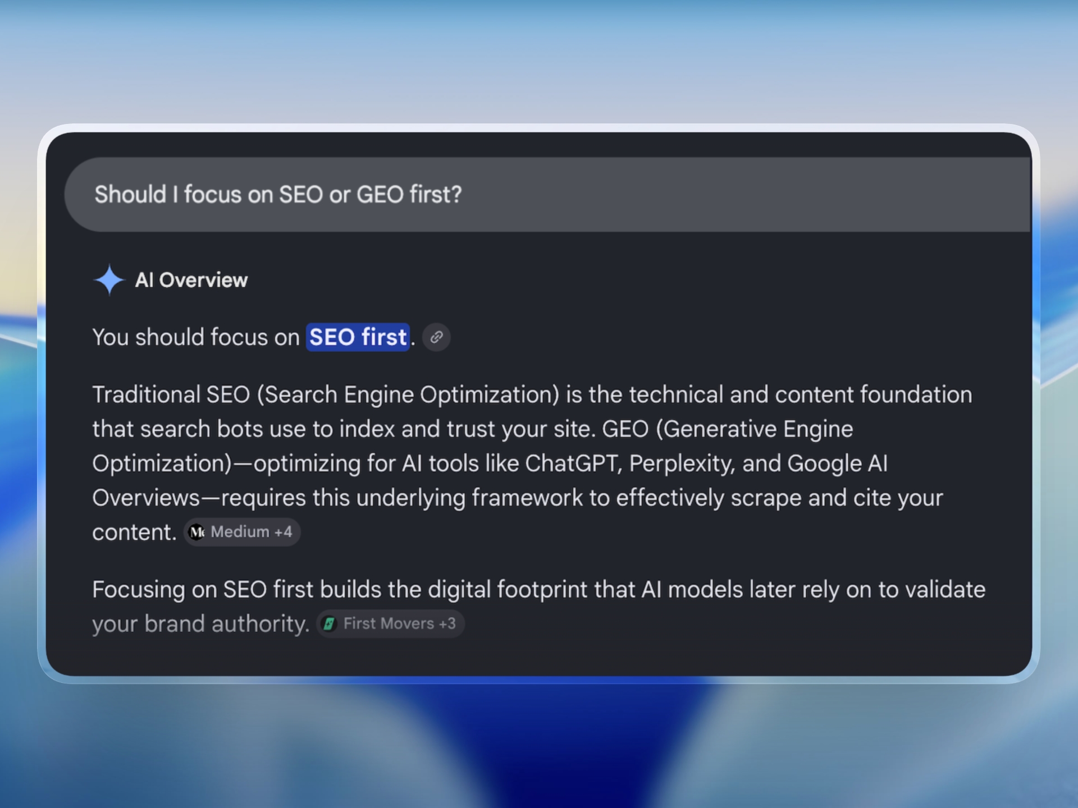The image size is (1078, 808).
Task: Open the Medium +4 source chip
Action: point(242,532)
